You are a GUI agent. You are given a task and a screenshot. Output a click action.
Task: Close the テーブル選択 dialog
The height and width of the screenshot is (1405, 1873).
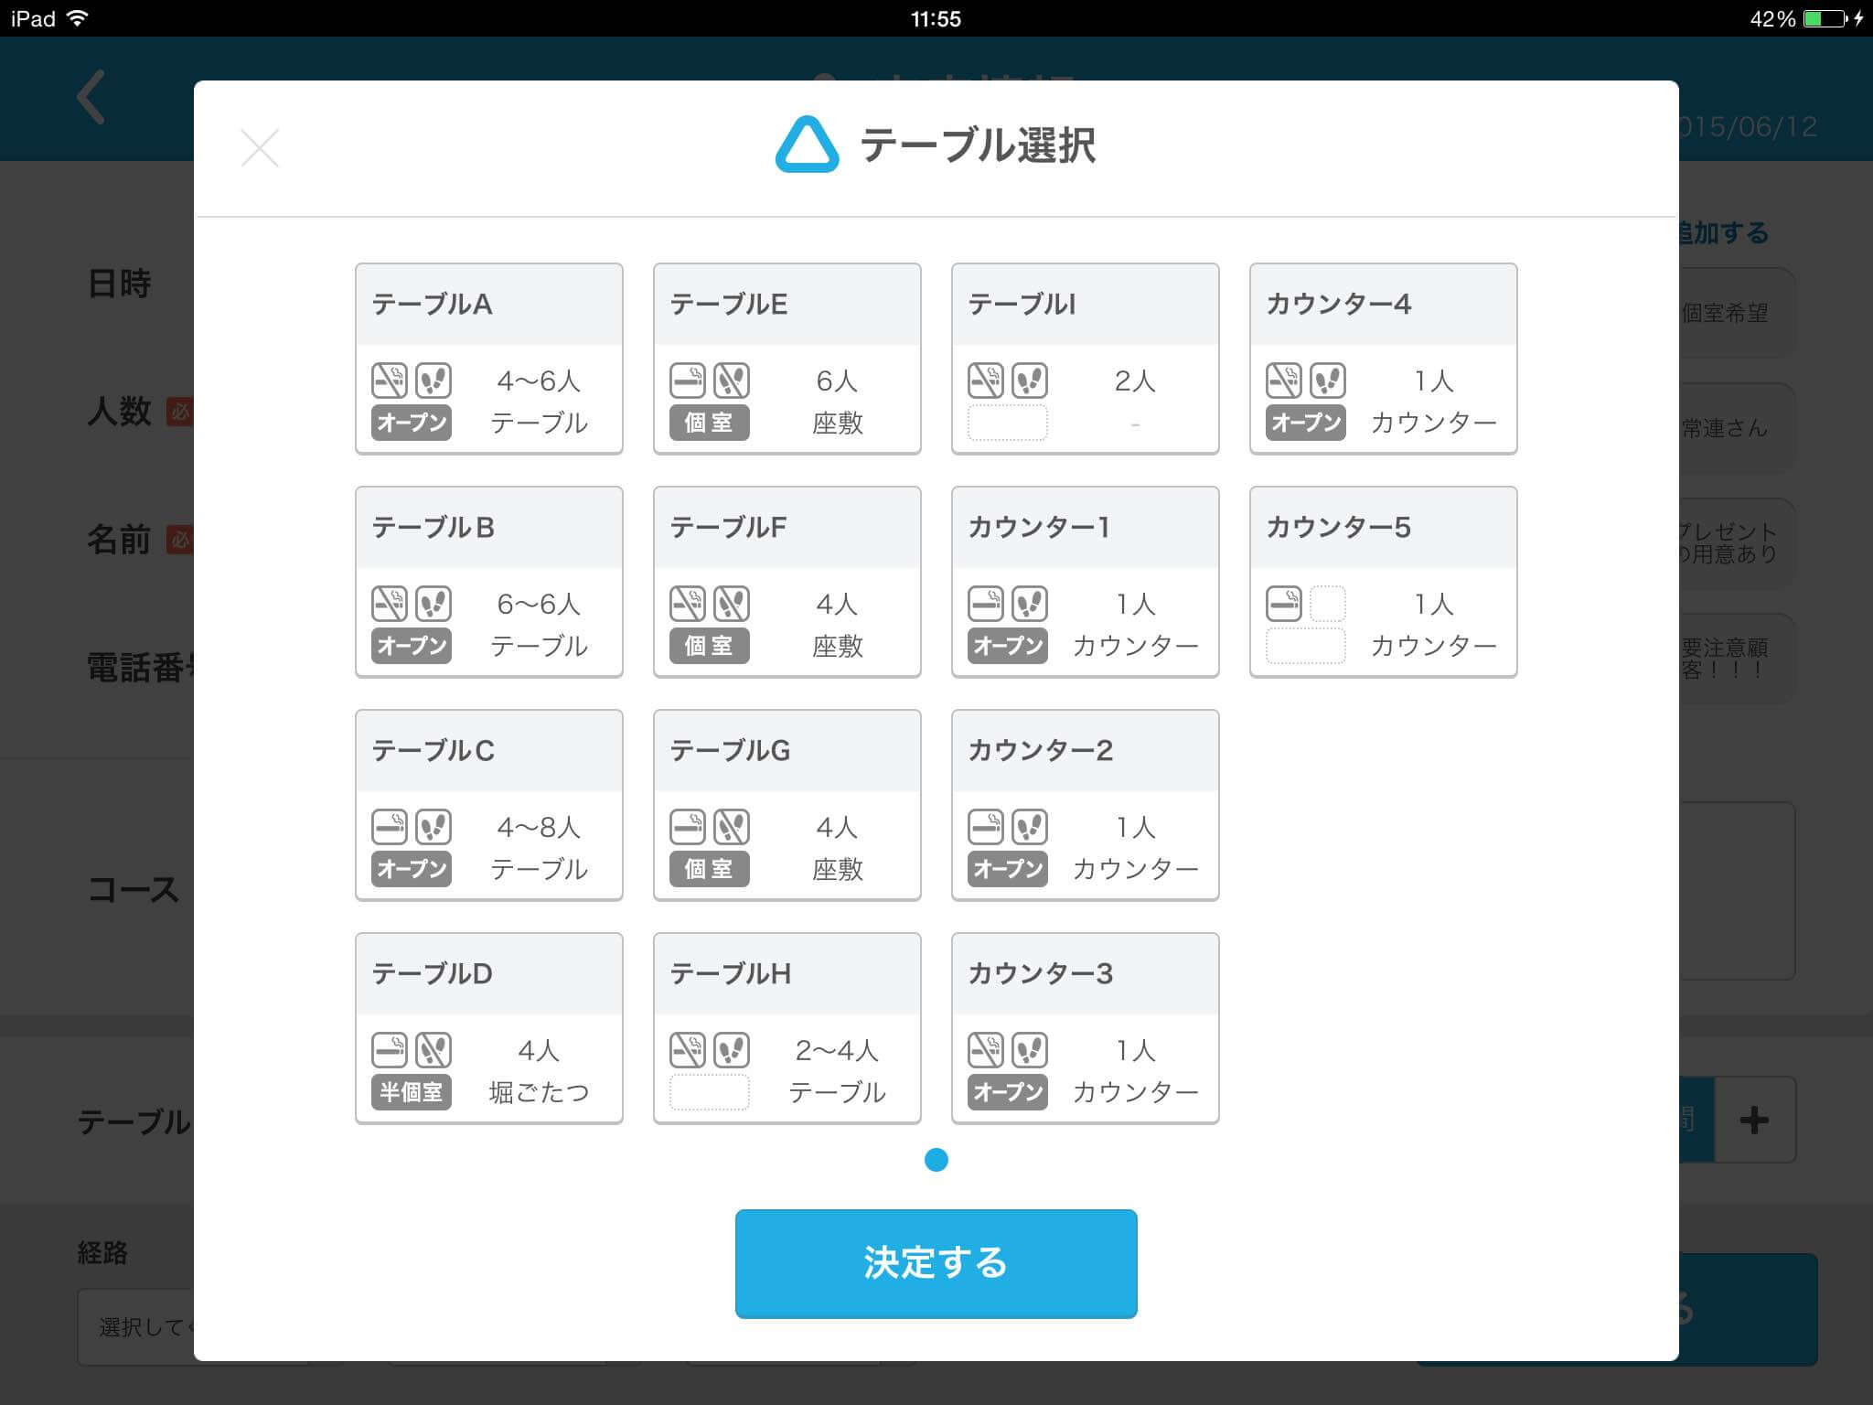260,148
